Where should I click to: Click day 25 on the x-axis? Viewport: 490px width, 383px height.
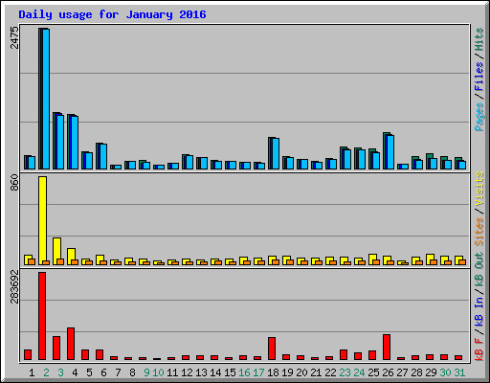pyautogui.click(x=373, y=372)
